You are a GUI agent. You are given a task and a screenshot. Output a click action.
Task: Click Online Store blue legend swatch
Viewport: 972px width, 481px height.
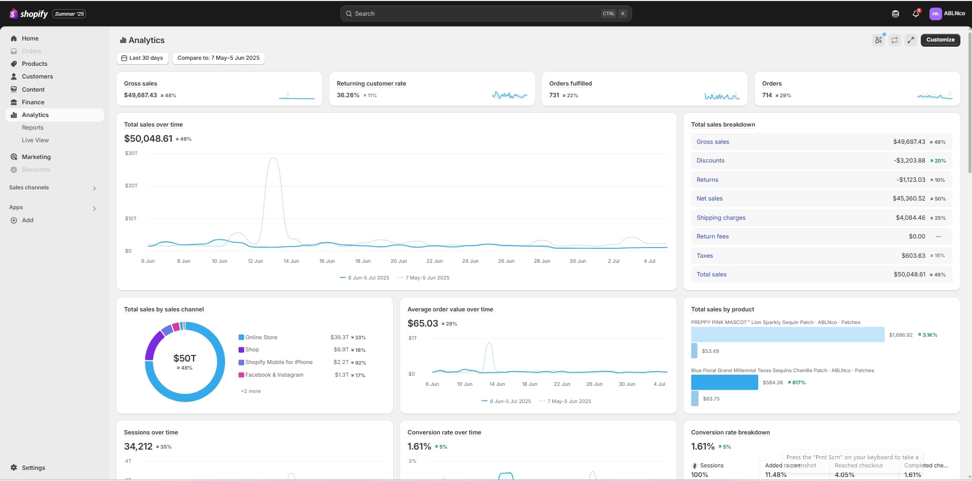tap(242, 337)
